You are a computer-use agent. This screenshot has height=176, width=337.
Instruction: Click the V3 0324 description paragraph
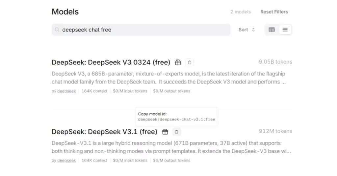(x=169, y=78)
